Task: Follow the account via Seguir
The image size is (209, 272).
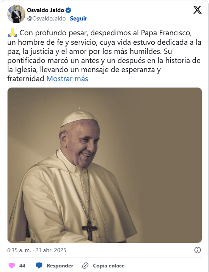Action: click(79, 19)
